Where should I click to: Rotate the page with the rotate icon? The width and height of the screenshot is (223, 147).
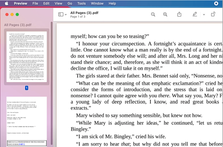click(213, 14)
